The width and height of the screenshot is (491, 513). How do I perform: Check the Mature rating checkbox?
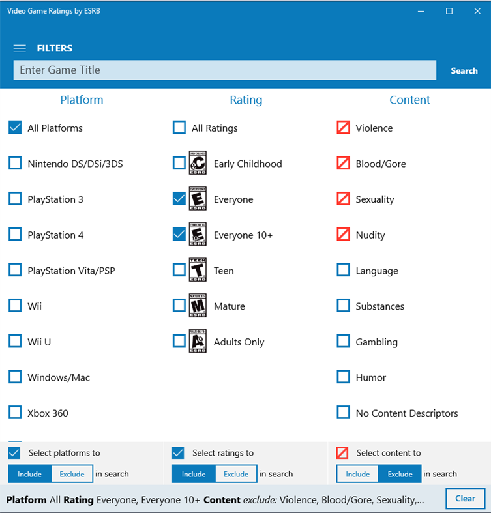tap(179, 306)
